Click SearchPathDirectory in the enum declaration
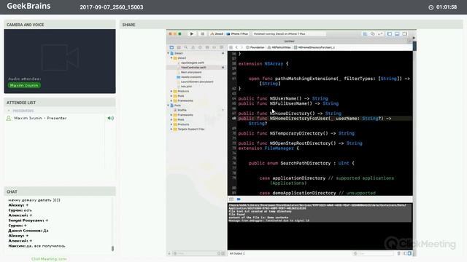Viewport: 467px width, 262px height. tap(306, 163)
